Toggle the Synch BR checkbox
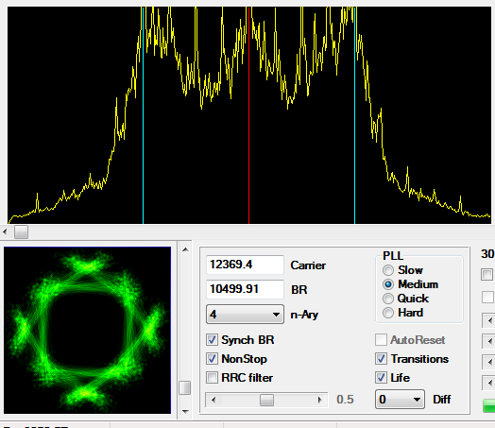495x428 pixels. [212, 340]
